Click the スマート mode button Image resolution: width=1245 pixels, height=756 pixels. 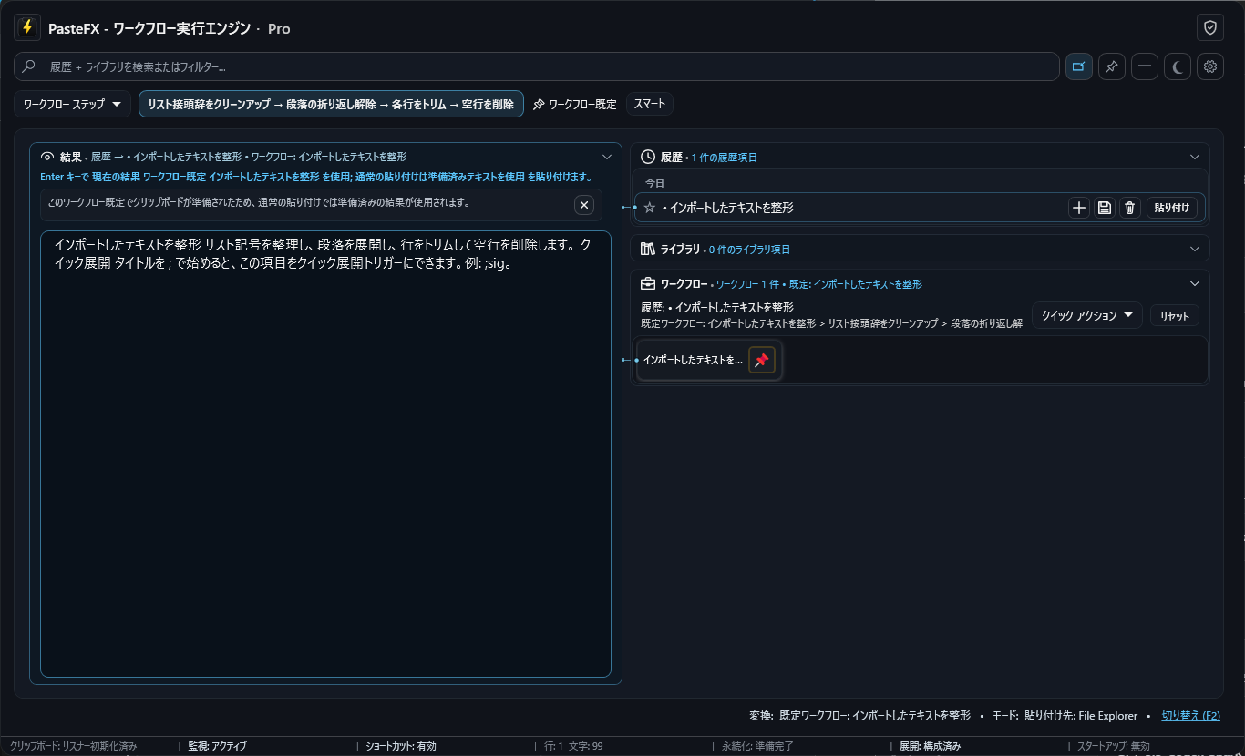[650, 104]
